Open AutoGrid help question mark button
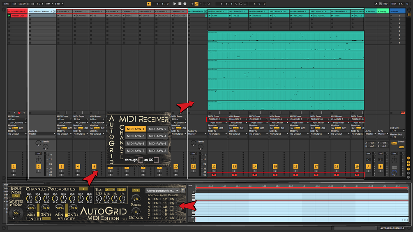 coord(182,191)
